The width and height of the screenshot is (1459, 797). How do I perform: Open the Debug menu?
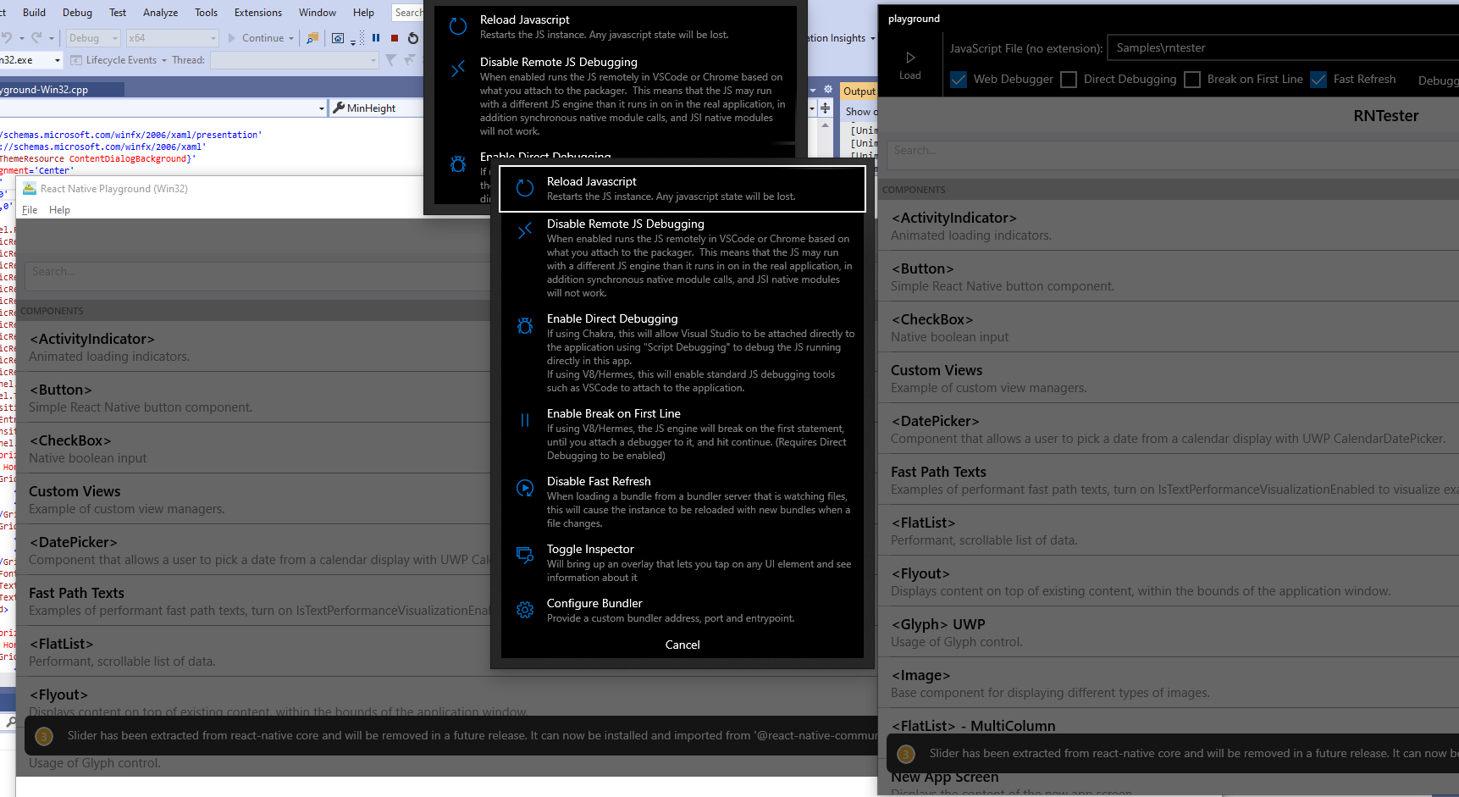point(76,12)
